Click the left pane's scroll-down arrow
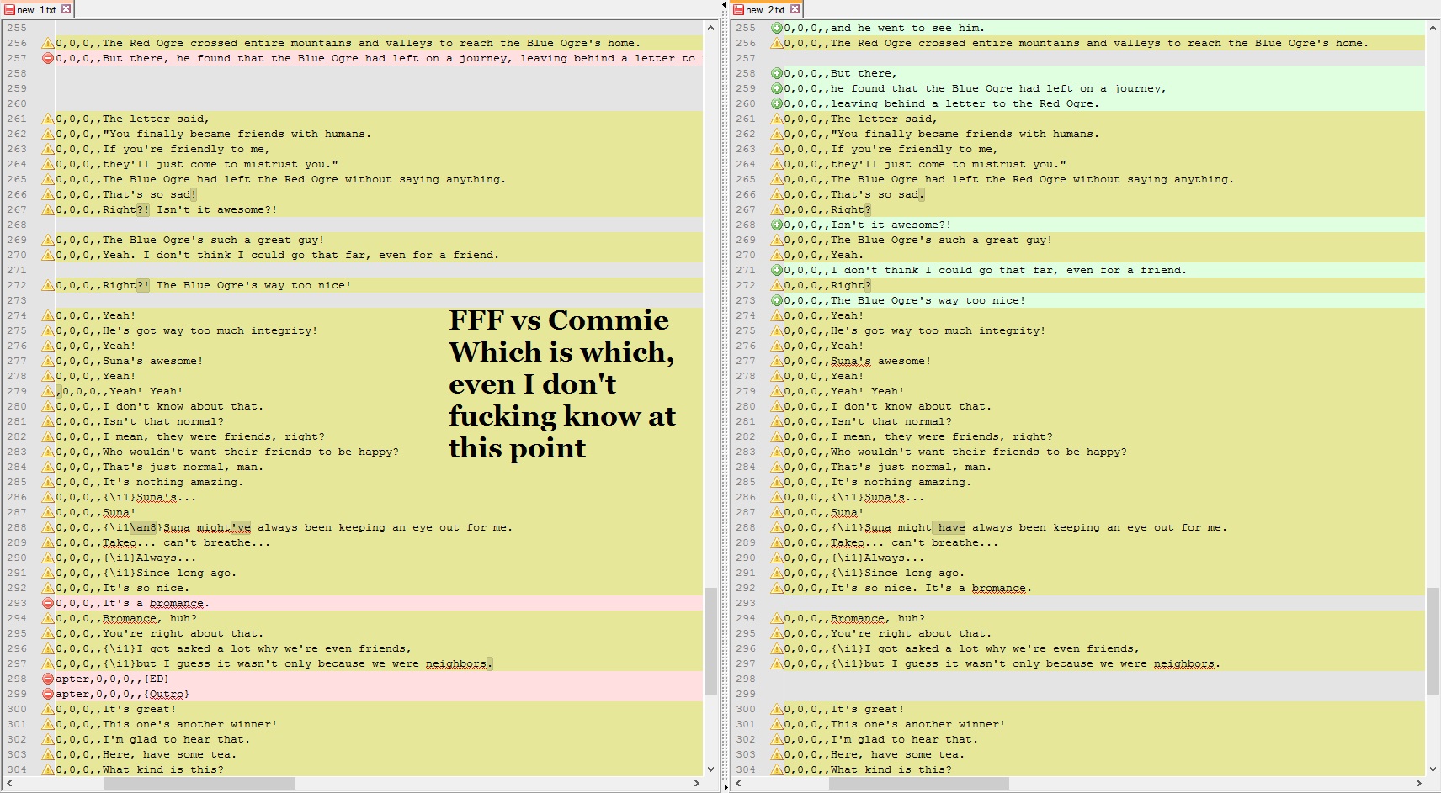Screen dimensions: 1441x793 [x=710, y=769]
